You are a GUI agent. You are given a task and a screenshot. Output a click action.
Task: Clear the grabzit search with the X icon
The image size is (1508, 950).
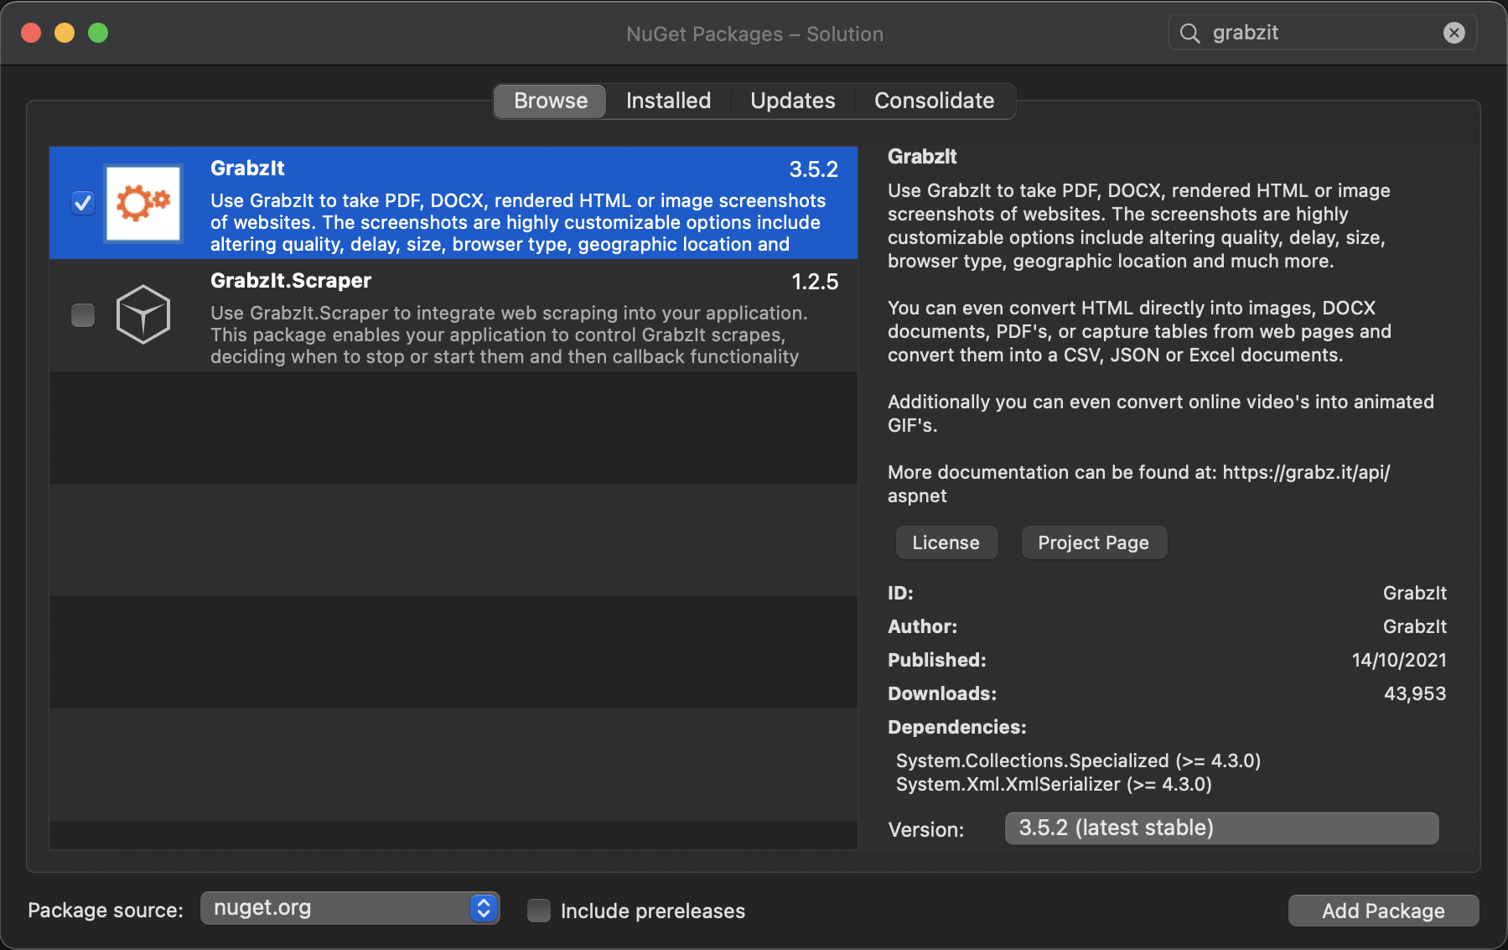tap(1454, 32)
